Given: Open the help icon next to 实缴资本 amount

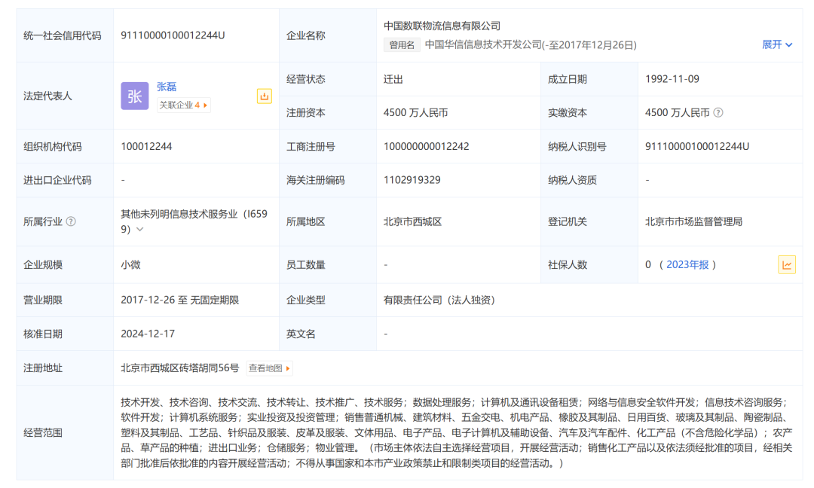Looking at the screenshot, I should (718, 112).
